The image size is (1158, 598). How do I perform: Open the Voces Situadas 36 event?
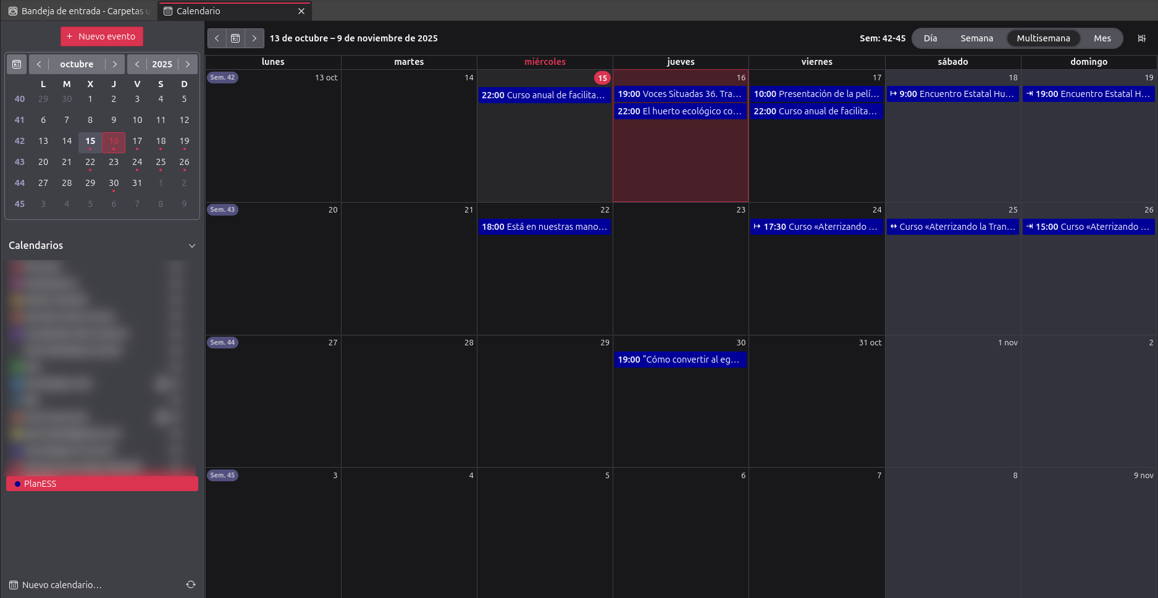(x=679, y=94)
